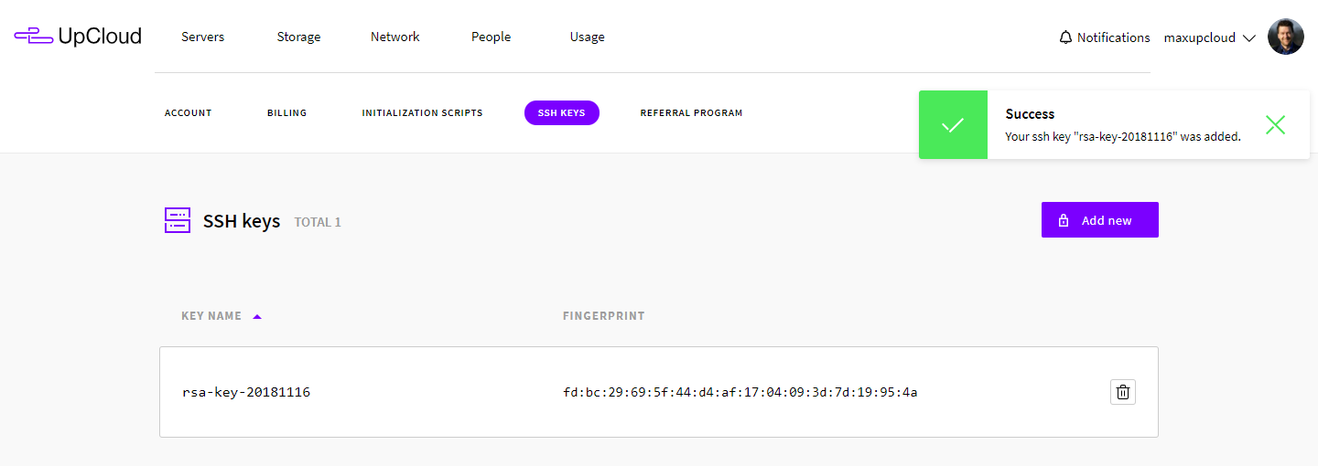Viewport: 1318px width, 466px height.
Task: Open the Storage menu
Action: [x=298, y=37]
